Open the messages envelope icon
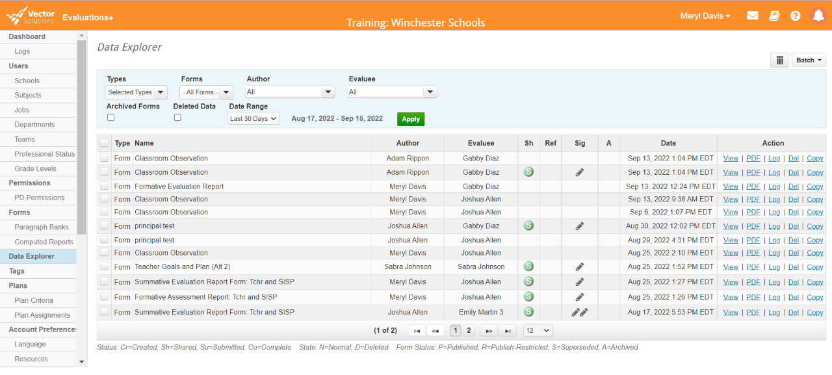This screenshot has height=375, width=832. tap(752, 15)
